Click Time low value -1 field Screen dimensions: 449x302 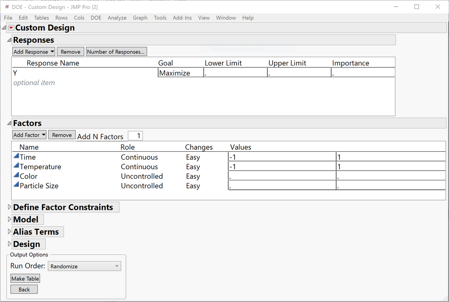point(282,157)
